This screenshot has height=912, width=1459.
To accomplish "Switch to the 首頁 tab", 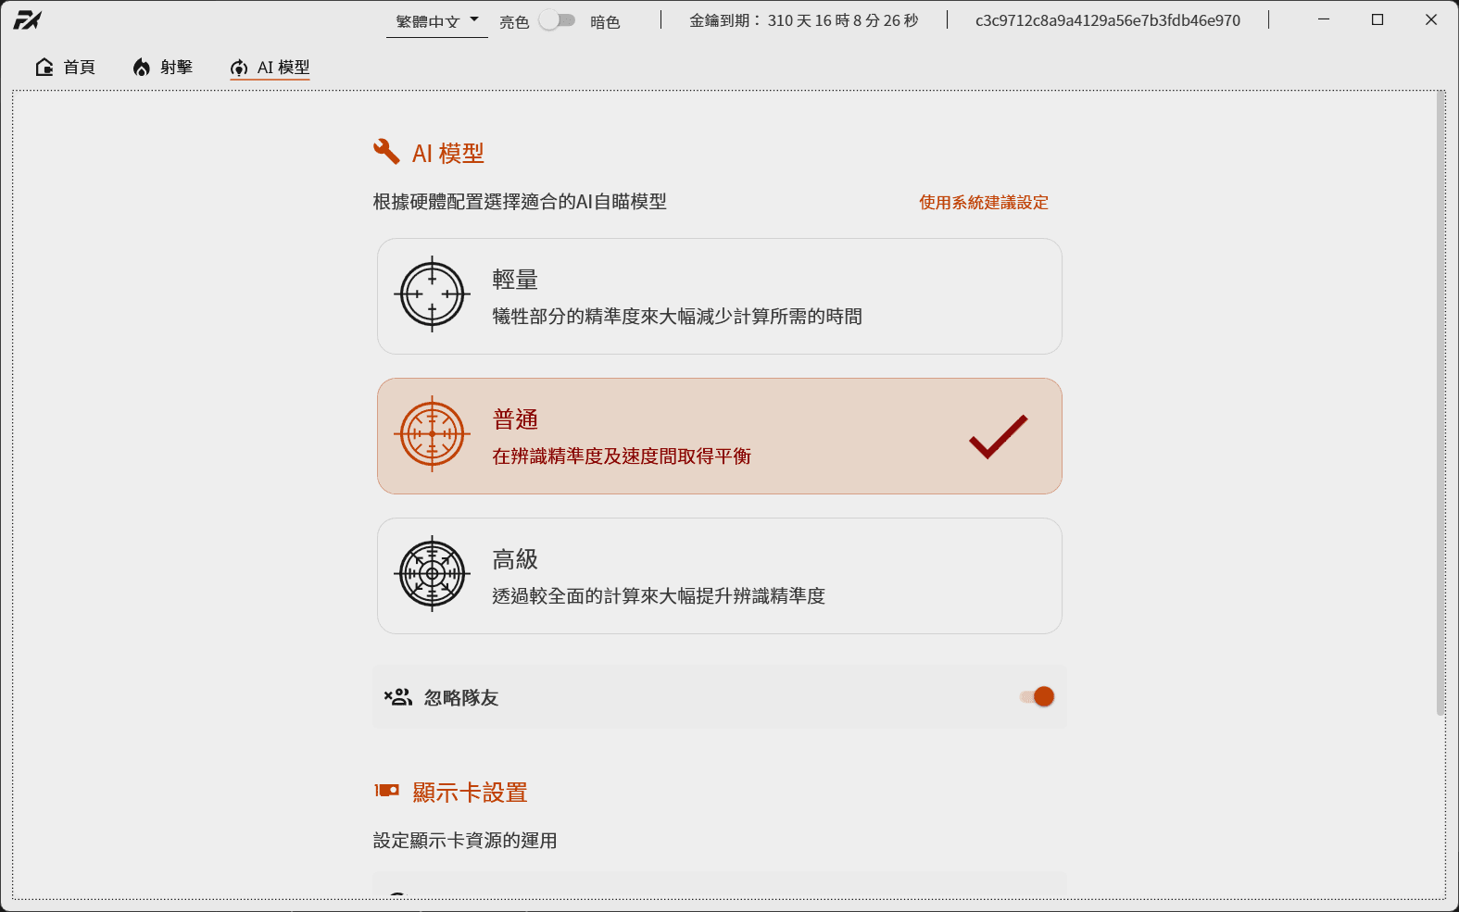I will point(66,67).
